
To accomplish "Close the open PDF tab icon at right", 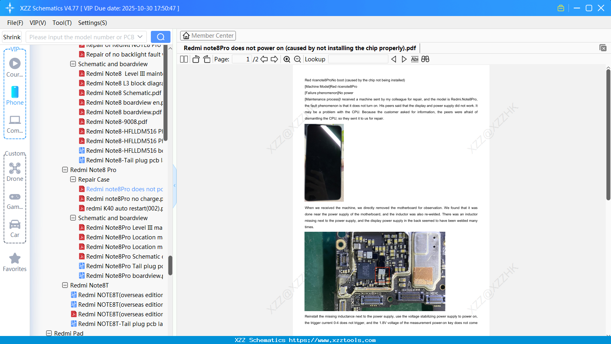I will click(603, 48).
